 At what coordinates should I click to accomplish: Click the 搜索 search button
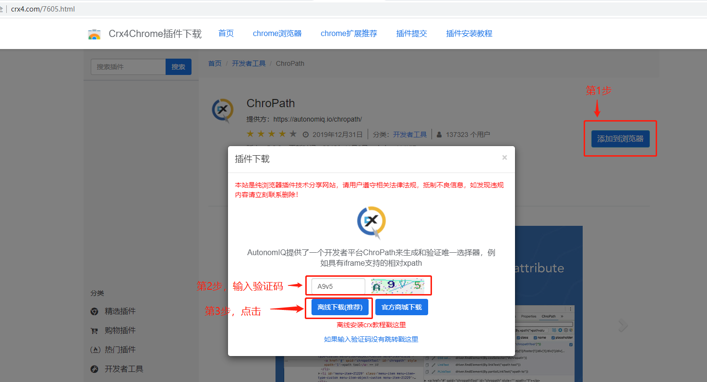178,66
